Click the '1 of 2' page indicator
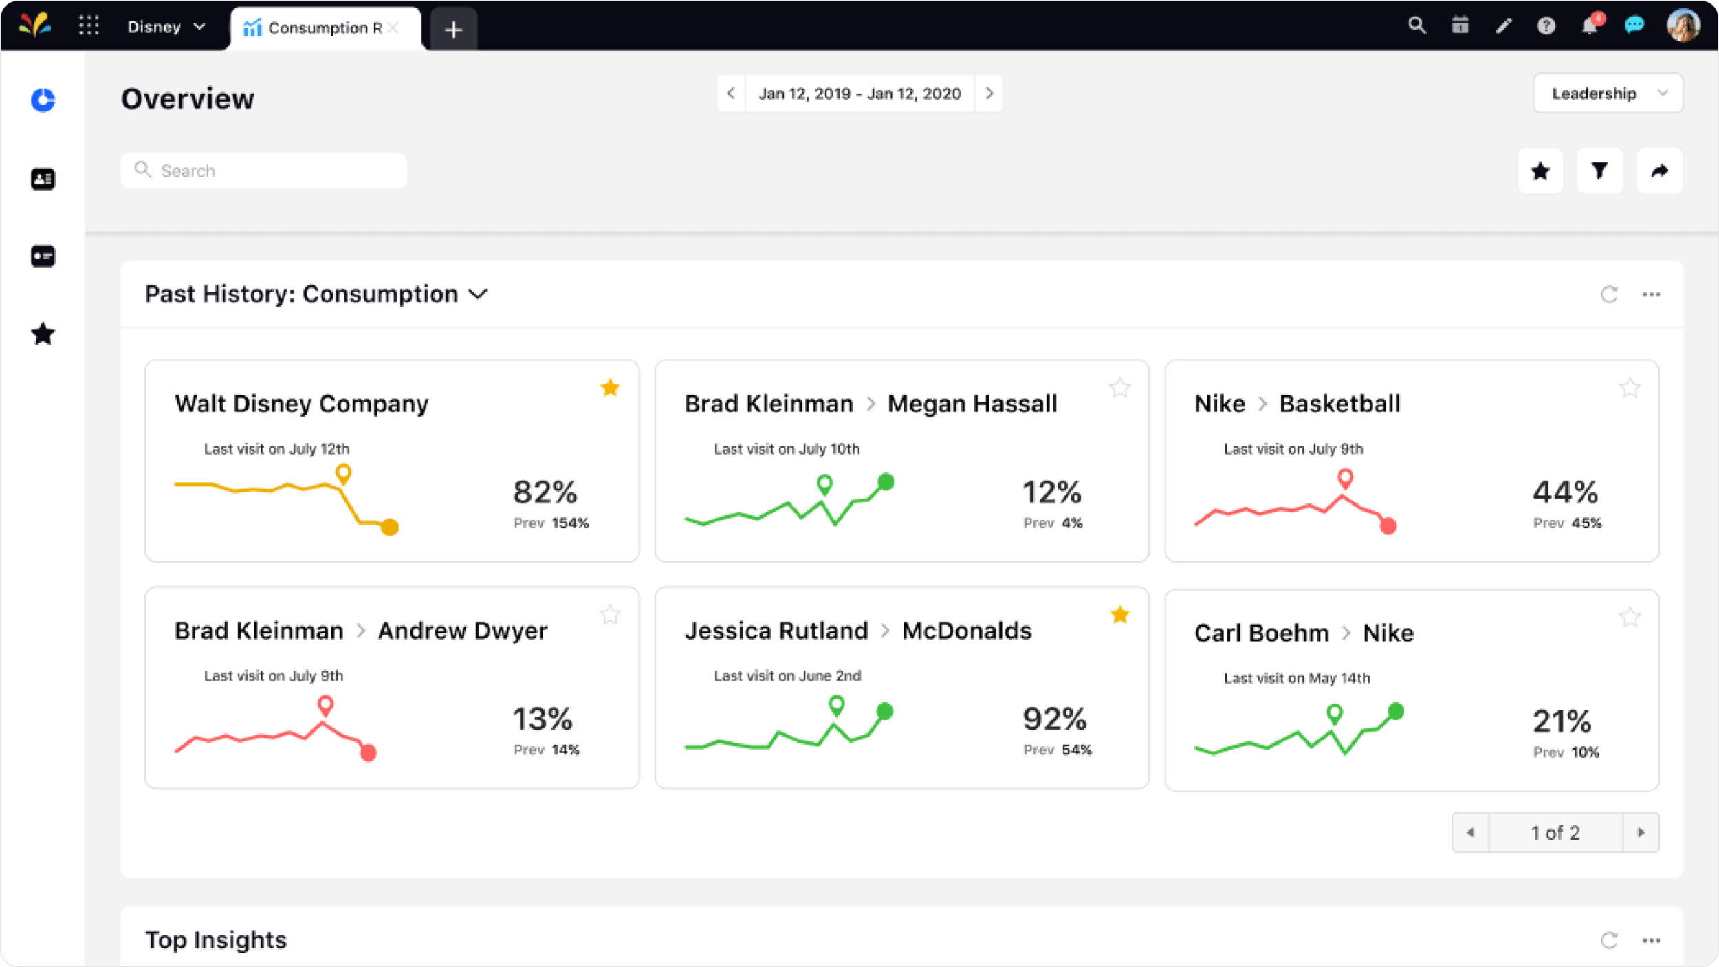 tap(1555, 833)
